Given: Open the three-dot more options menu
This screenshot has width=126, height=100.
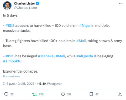Looking at the screenshot, I should pyautogui.click(x=121, y=4).
